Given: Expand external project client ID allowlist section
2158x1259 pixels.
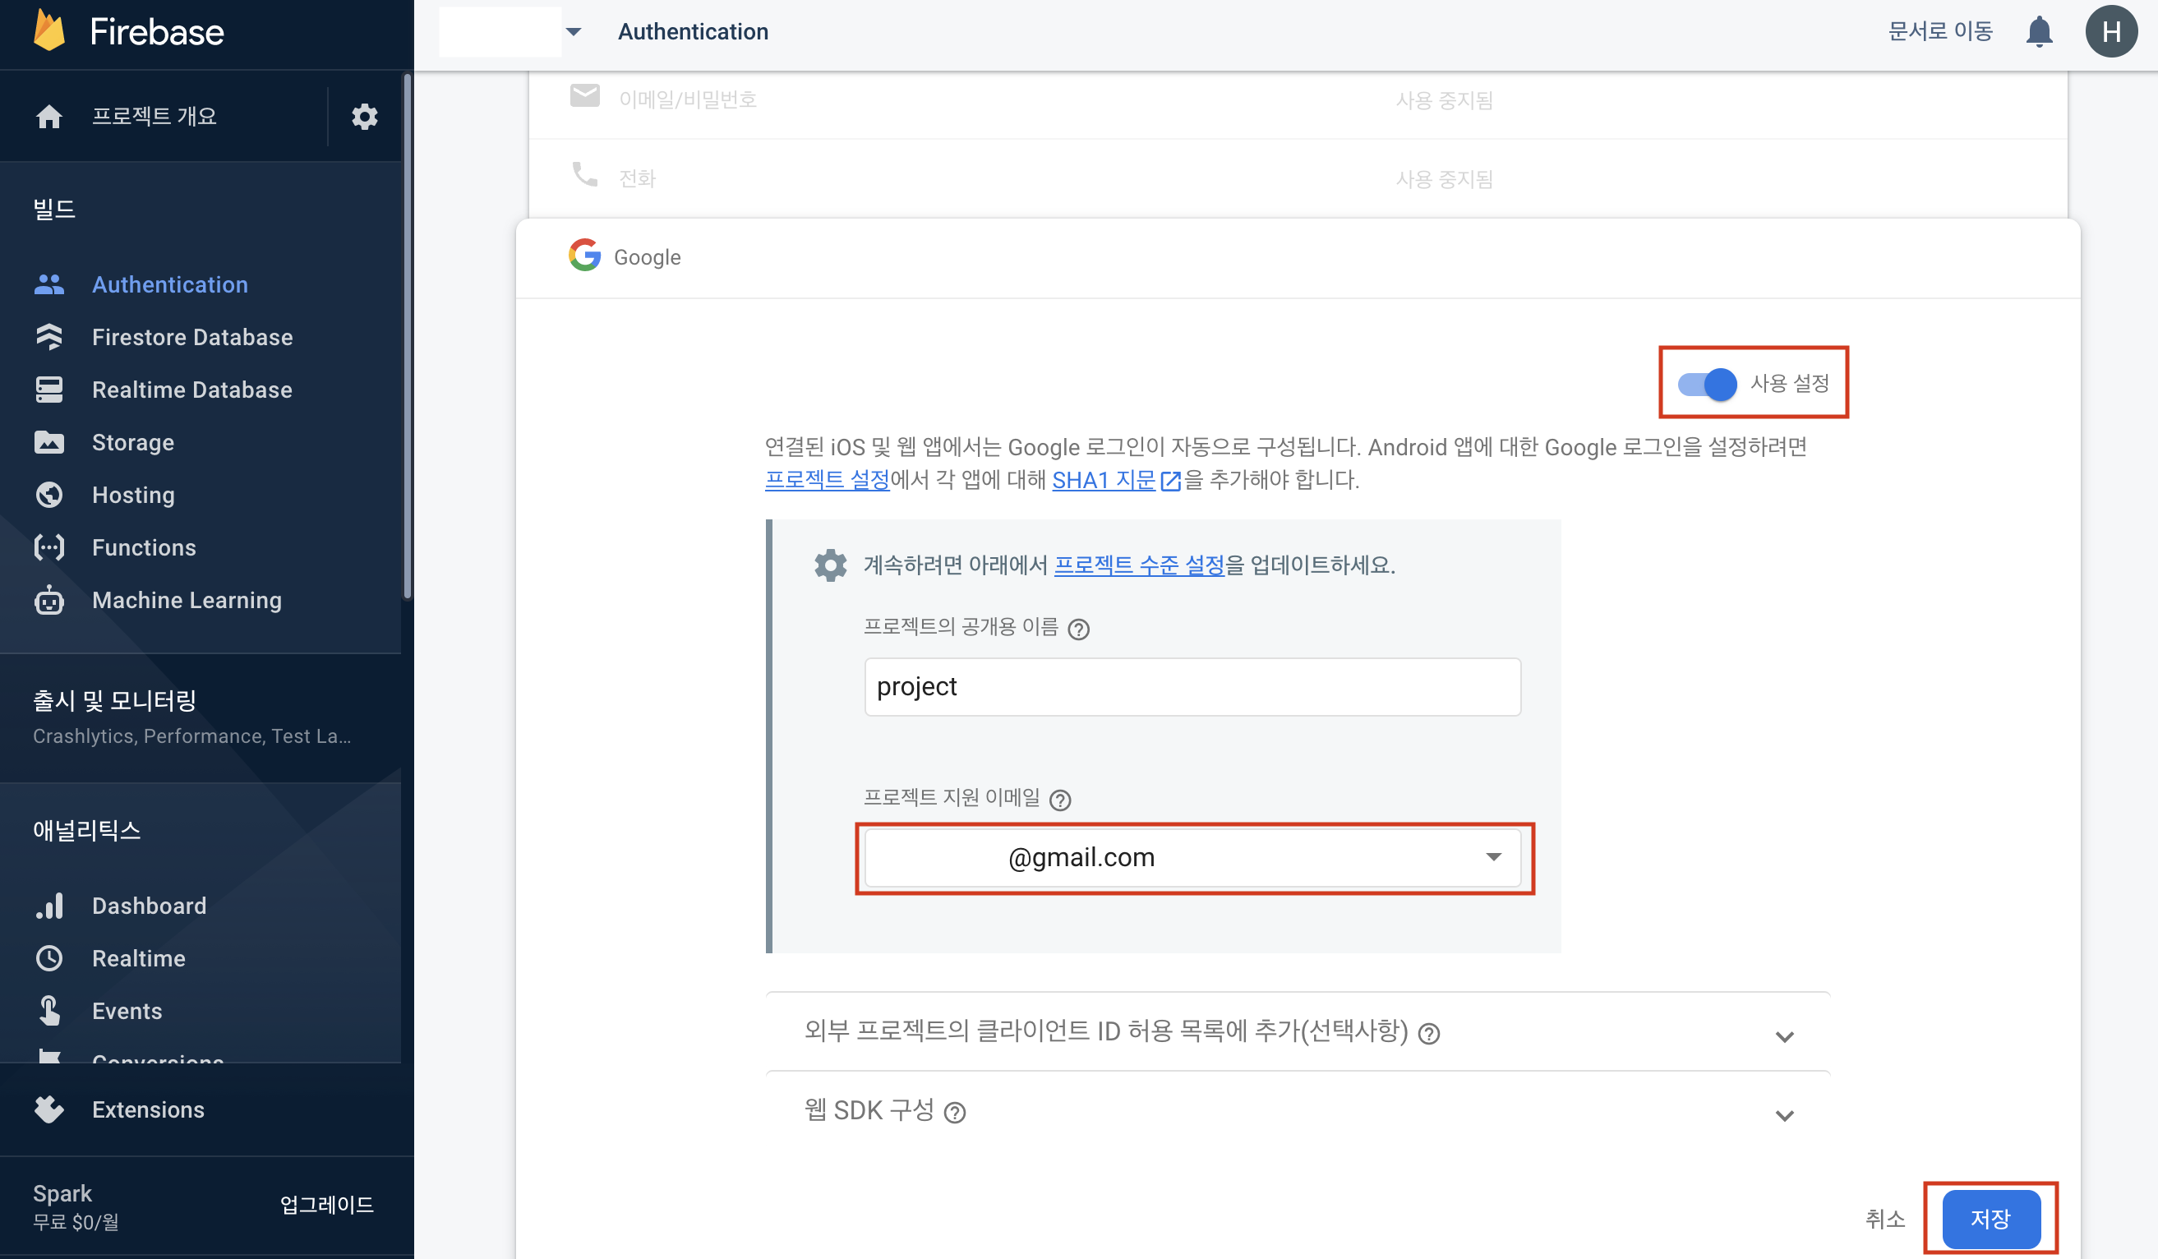Looking at the screenshot, I should click(1784, 1035).
